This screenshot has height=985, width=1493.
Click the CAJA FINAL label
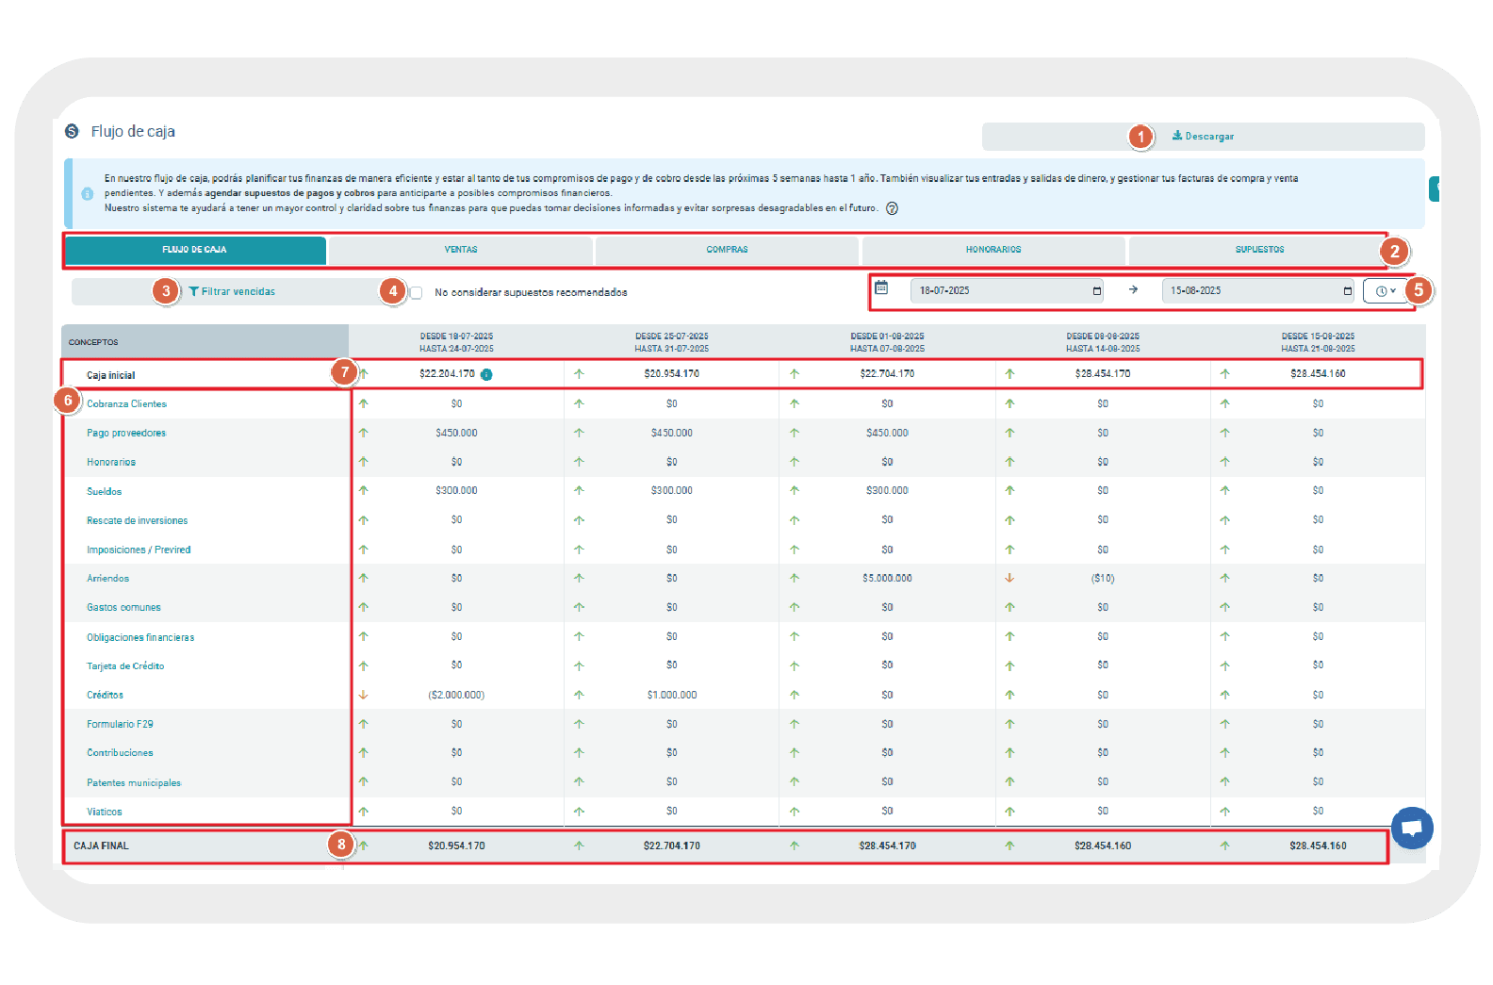pyautogui.click(x=101, y=845)
